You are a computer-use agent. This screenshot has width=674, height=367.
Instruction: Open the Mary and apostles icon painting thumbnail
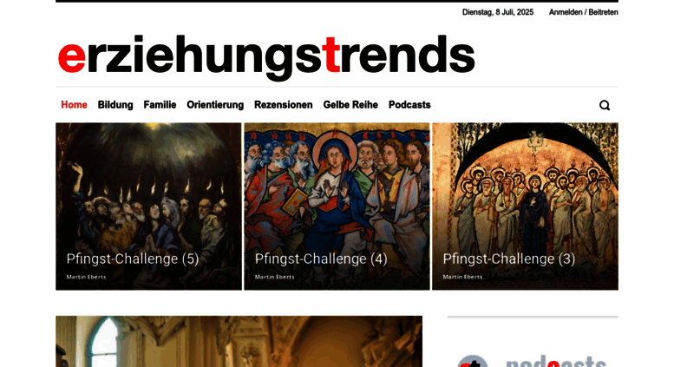(x=337, y=206)
